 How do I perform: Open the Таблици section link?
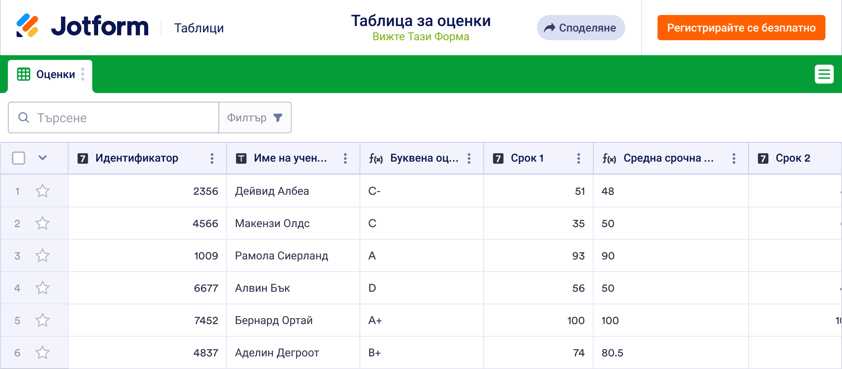click(x=199, y=28)
